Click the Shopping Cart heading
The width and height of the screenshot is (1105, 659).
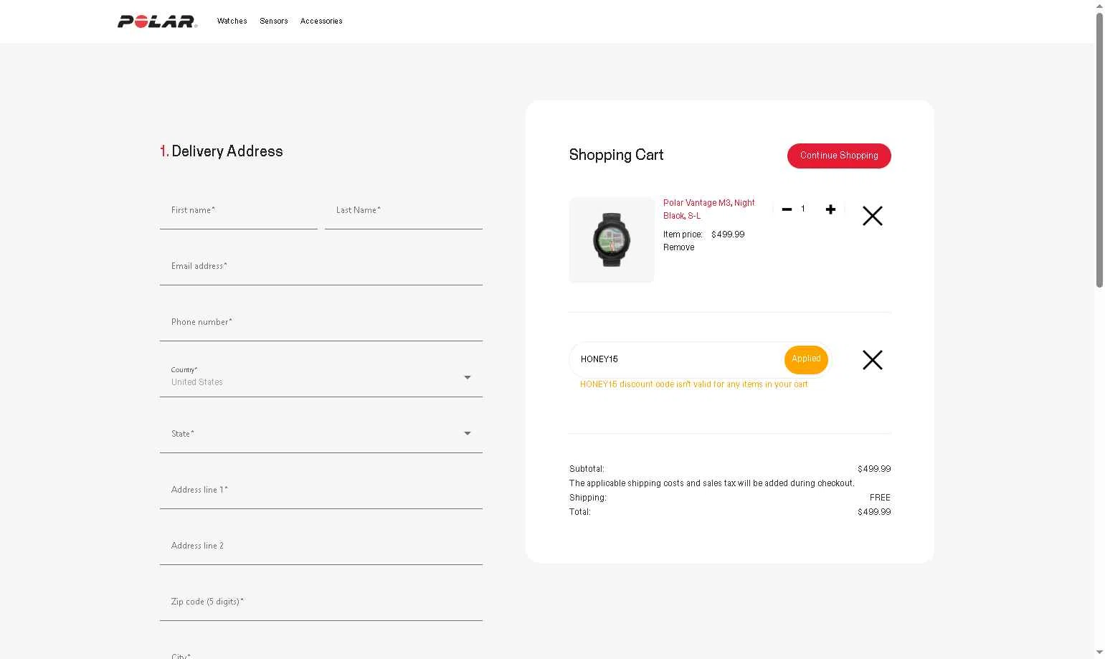pos(616,155)
